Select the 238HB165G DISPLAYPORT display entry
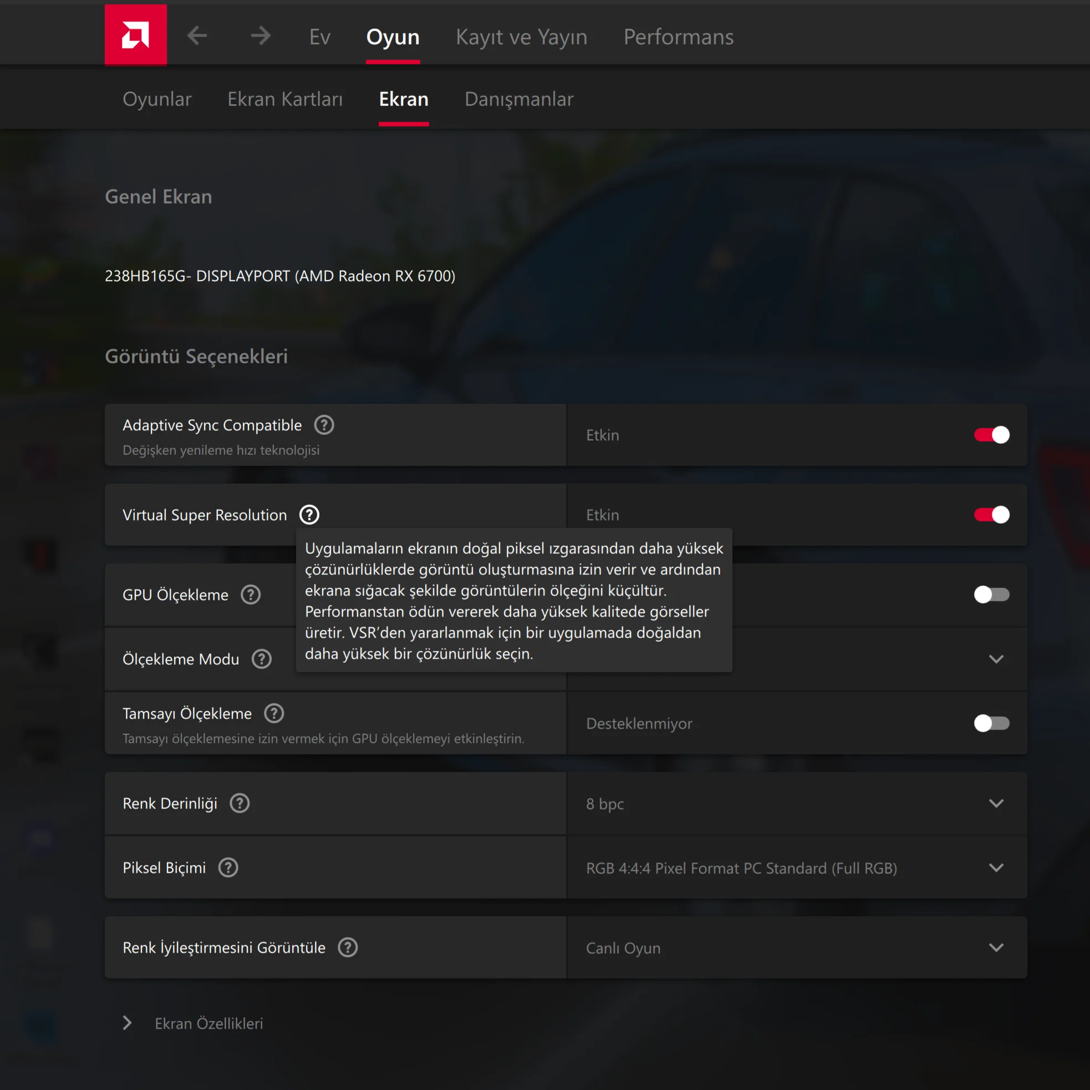The height and width of the screenshot is (1090, 1090). click(x=280, y=276)
